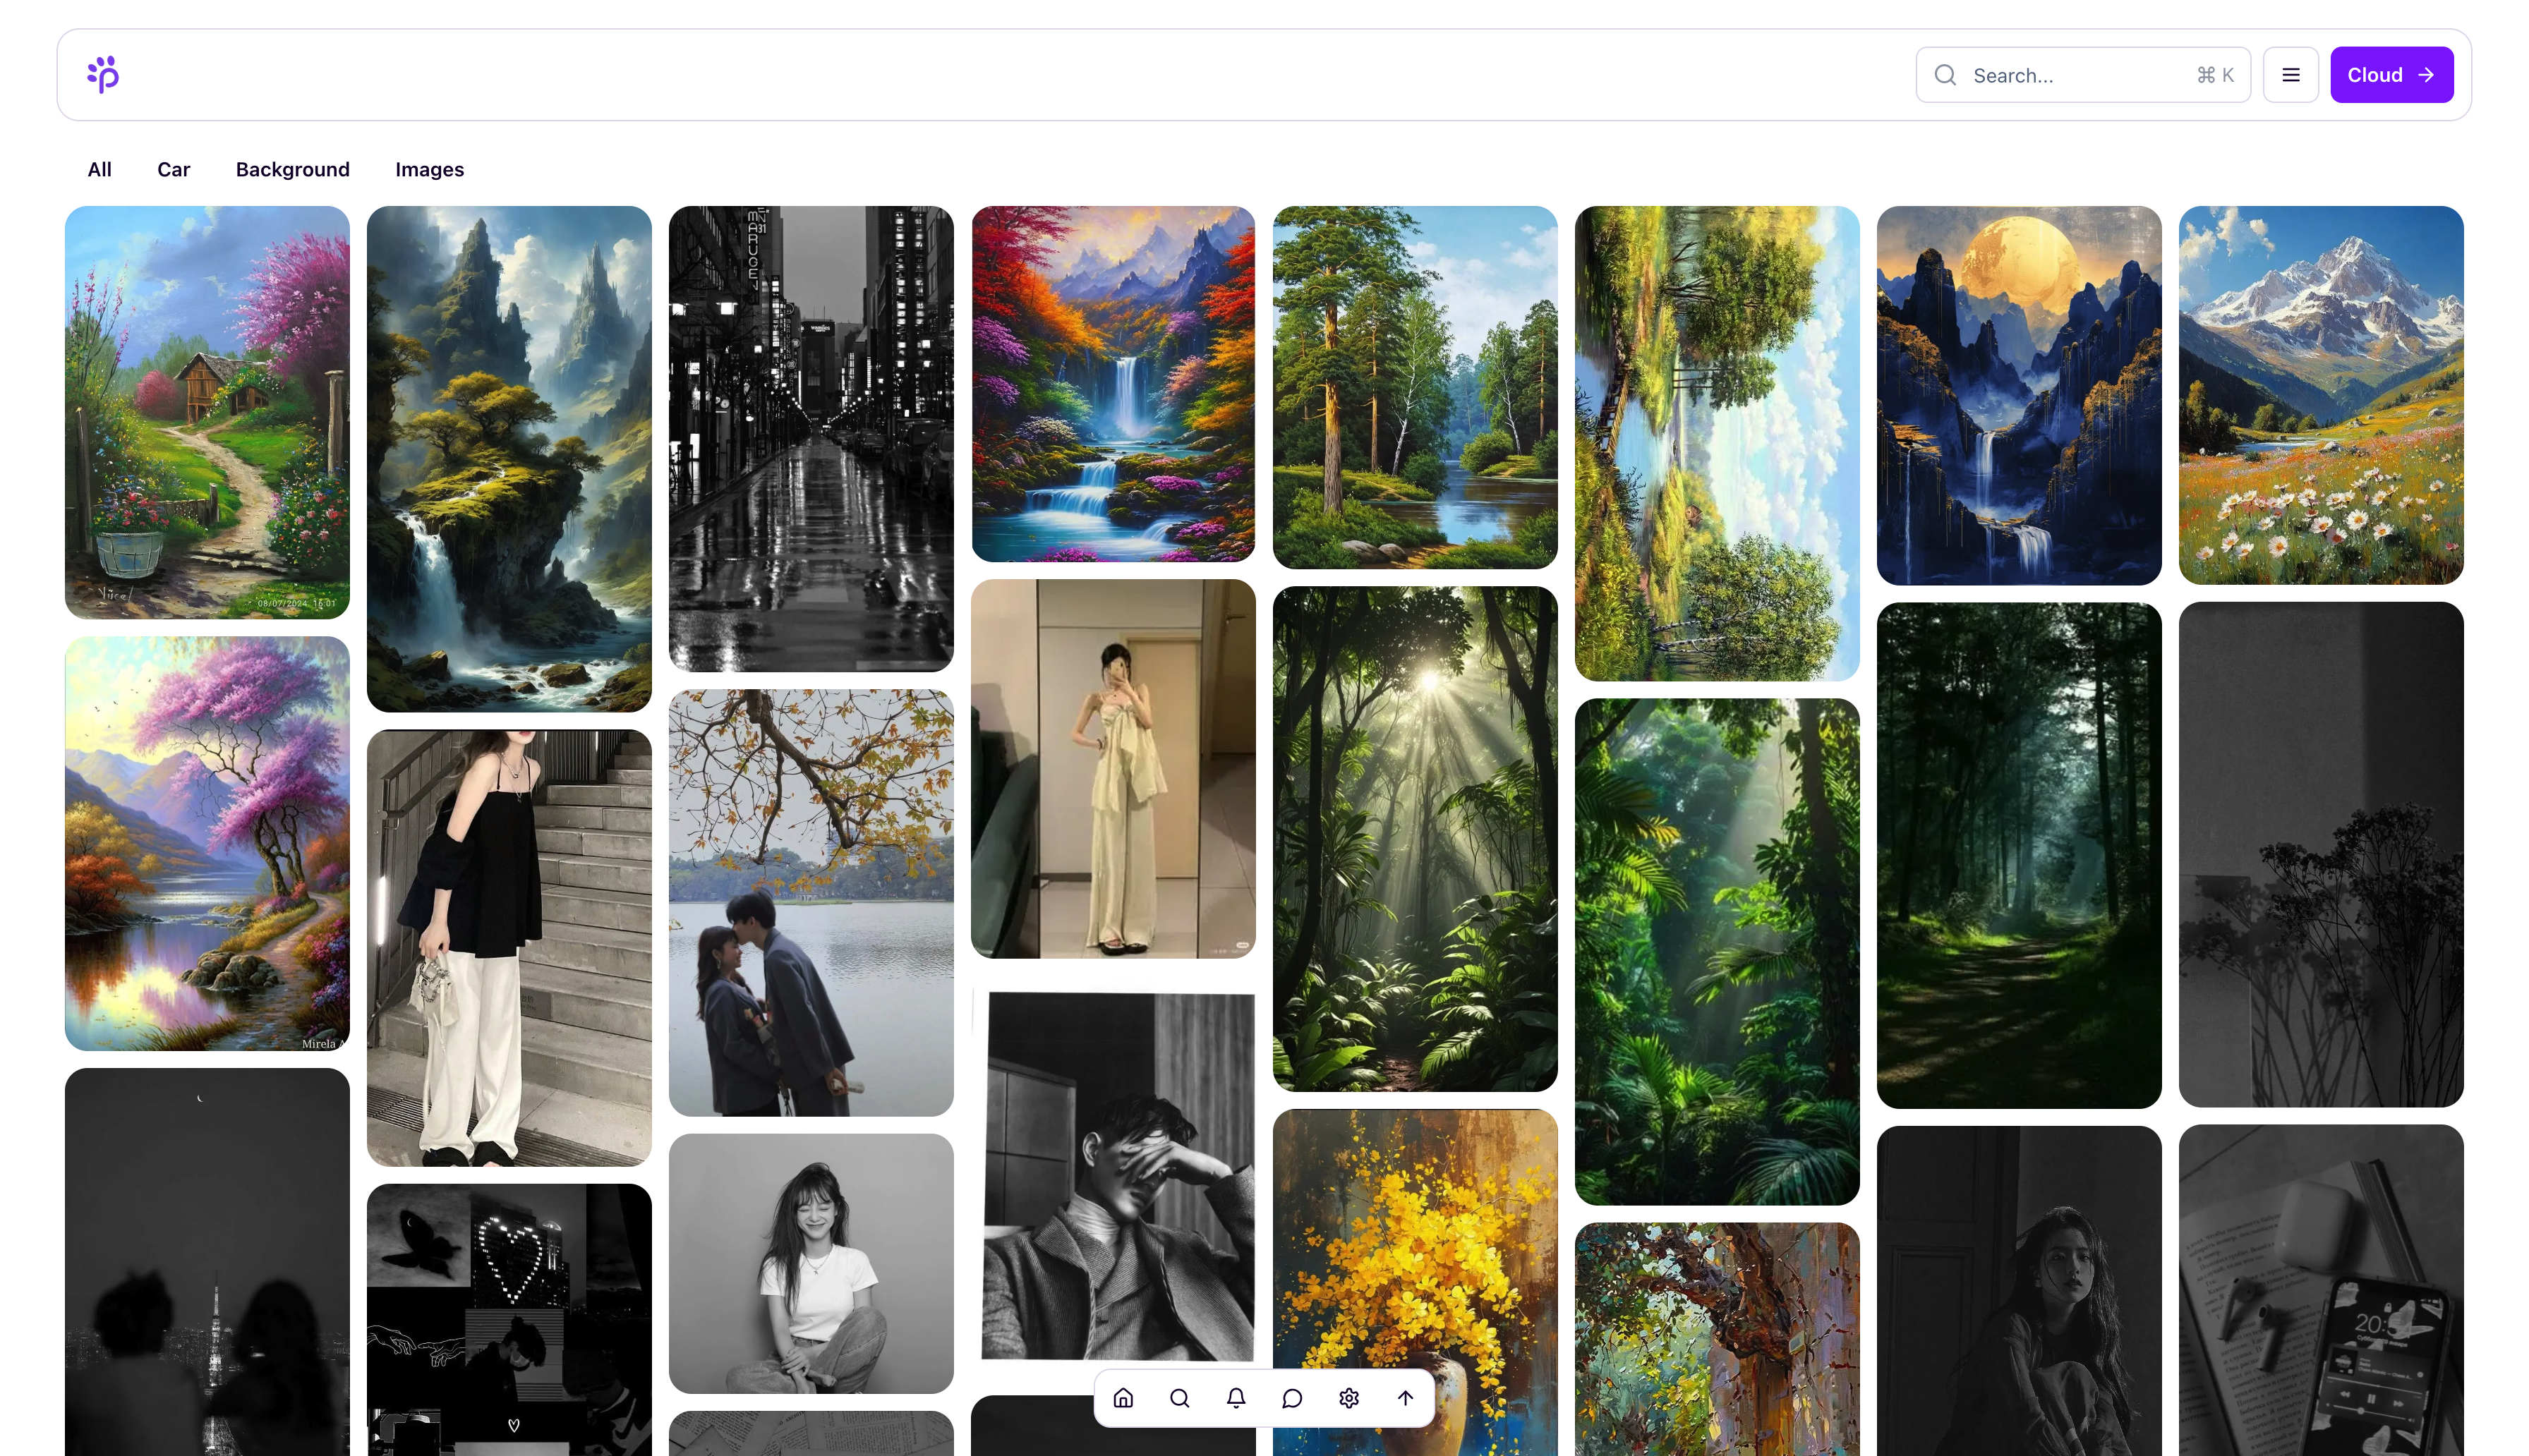Image resolution: width=2529 pixels, height=1456 pixels.
Task: Open the sunbeam jungle forest image
Action: (1414, 838)
